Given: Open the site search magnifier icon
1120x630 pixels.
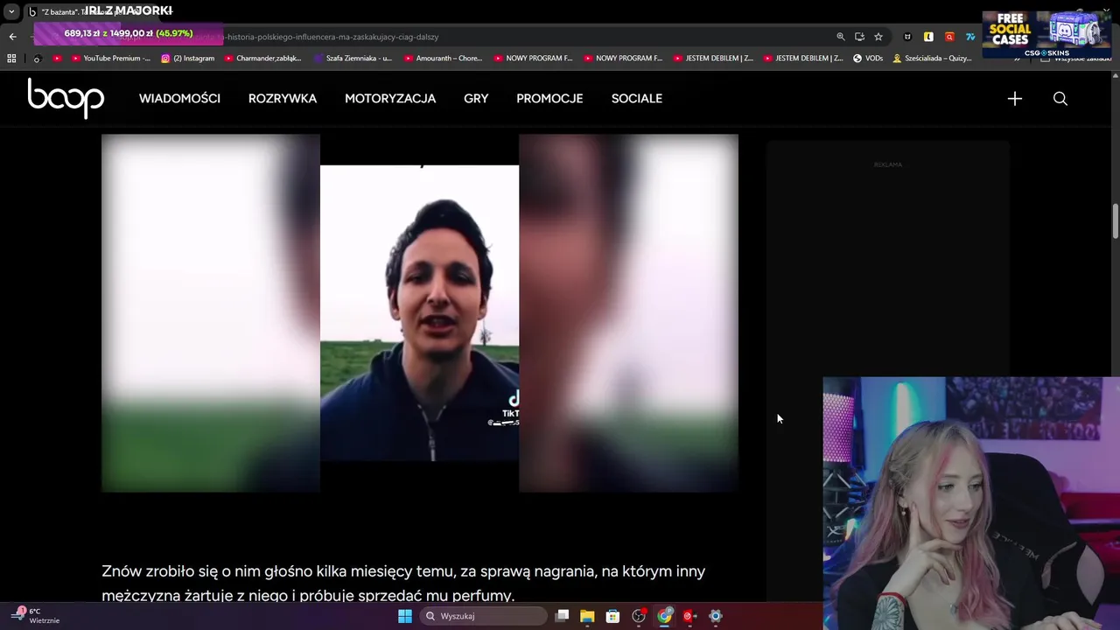Looking at the screenshot, I should point(1060,99).
